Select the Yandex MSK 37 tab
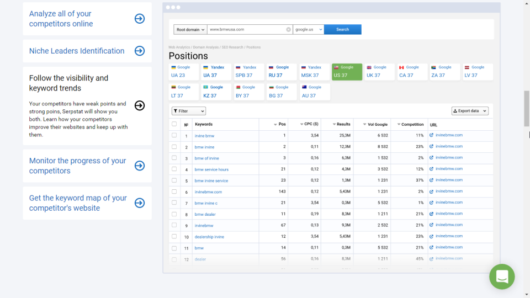Image resolution: width=530 pixels, height=298 pixels. (x=314, y=72)
